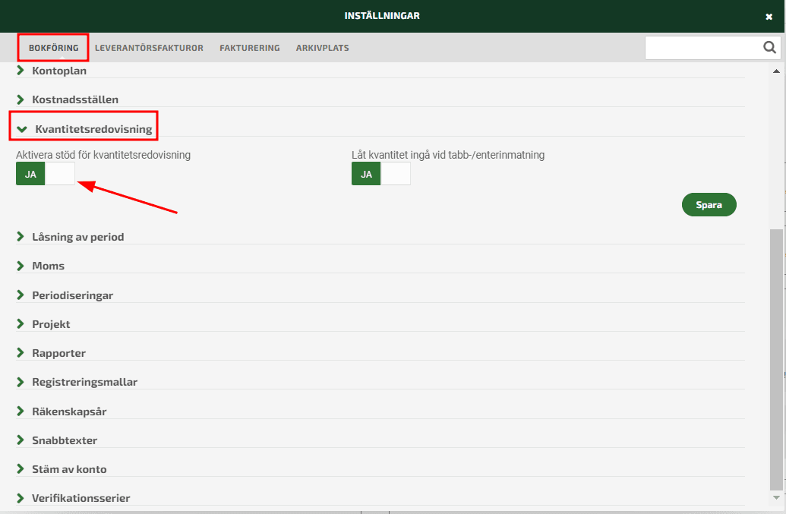The width and height of the screenshot is (786, 514).
Task: Expand the Projekt section
Action: click(x=51, y=324)
